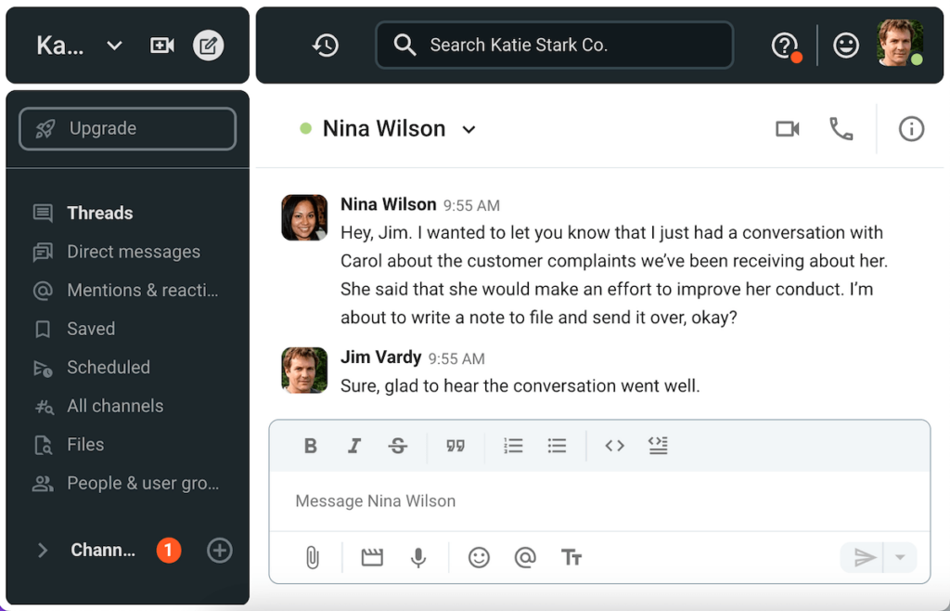The image size is (950, 611).
Task: Open recent history with the clock icon
Action: tap(325, 45)
